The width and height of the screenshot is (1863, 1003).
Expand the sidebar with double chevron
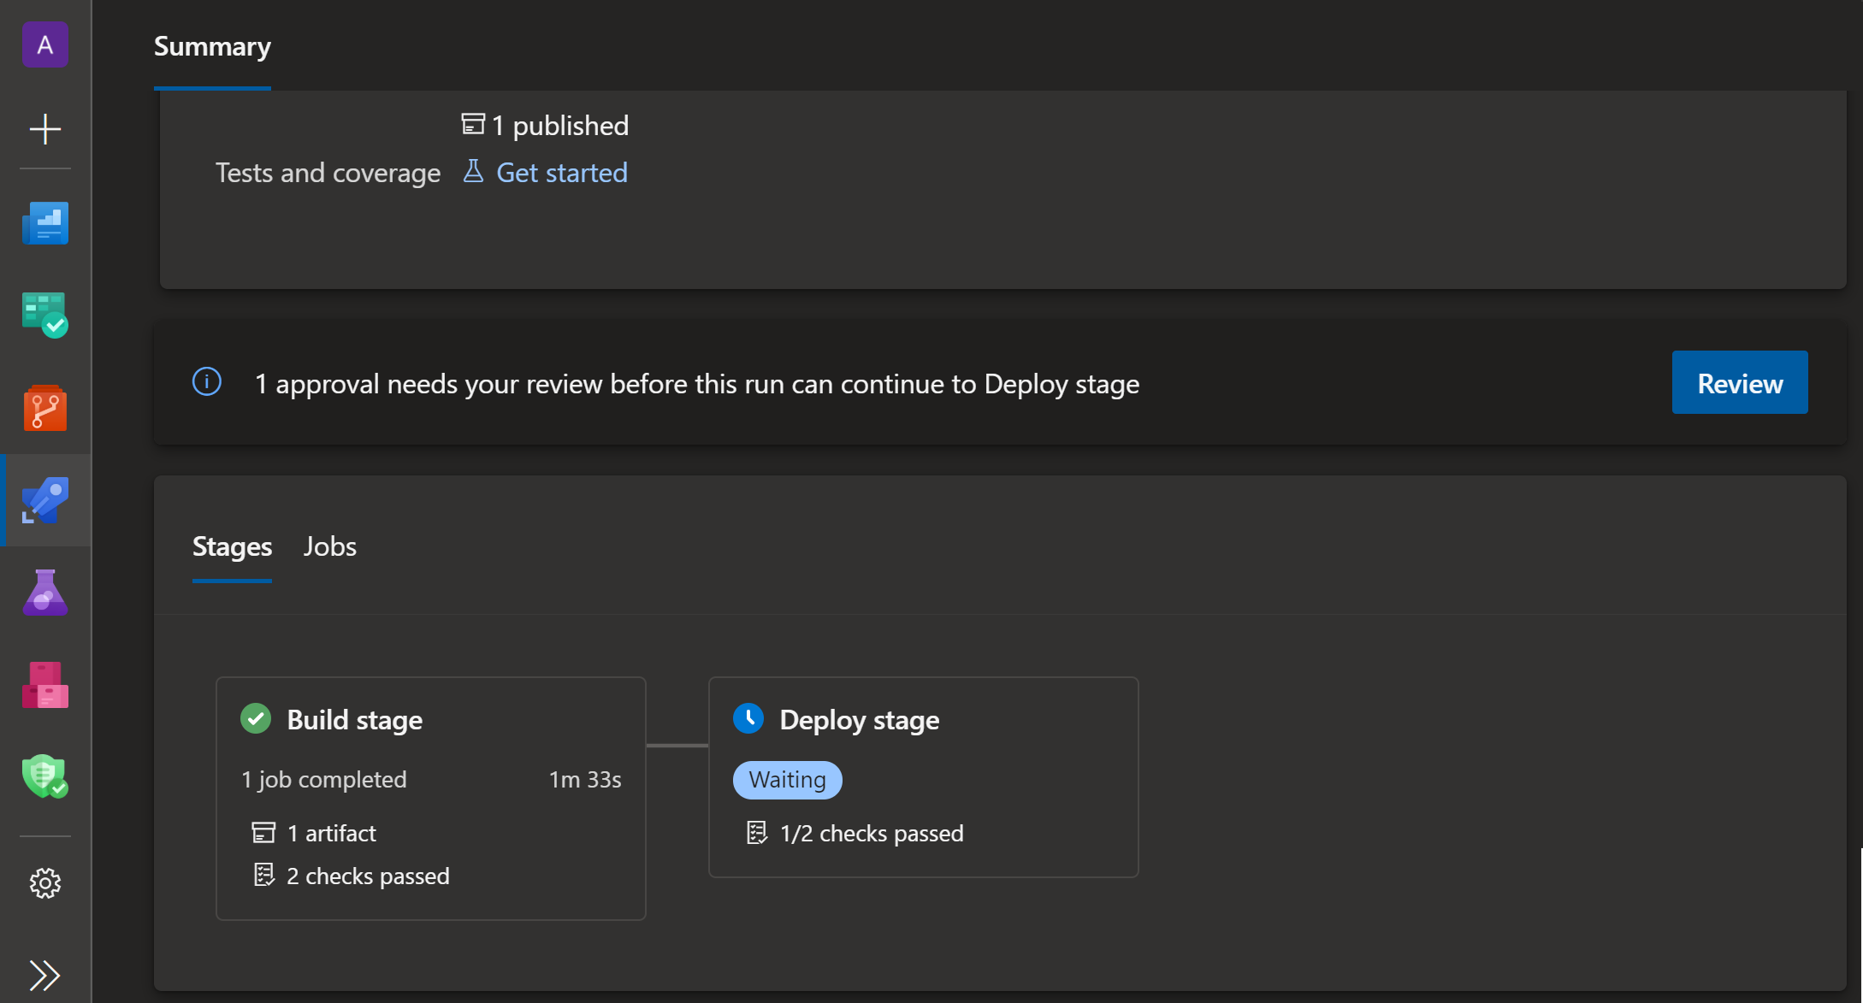click(44, 975)
